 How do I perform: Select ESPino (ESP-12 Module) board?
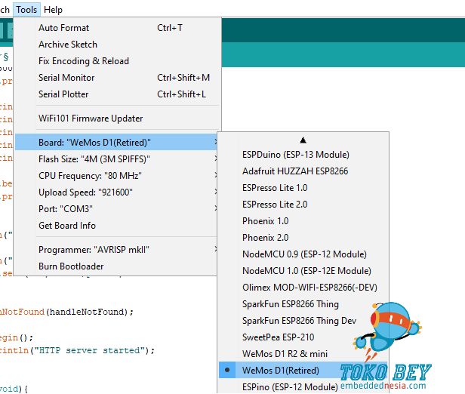tap(303, 386)
